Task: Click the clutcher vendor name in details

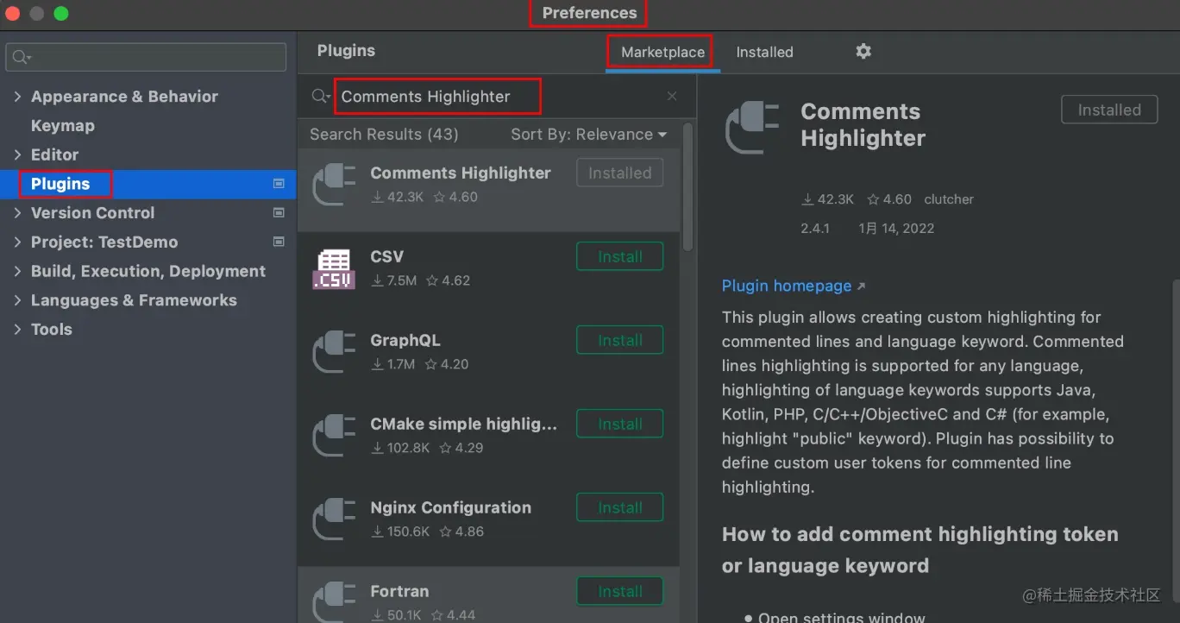Action: tap(949, 199)
